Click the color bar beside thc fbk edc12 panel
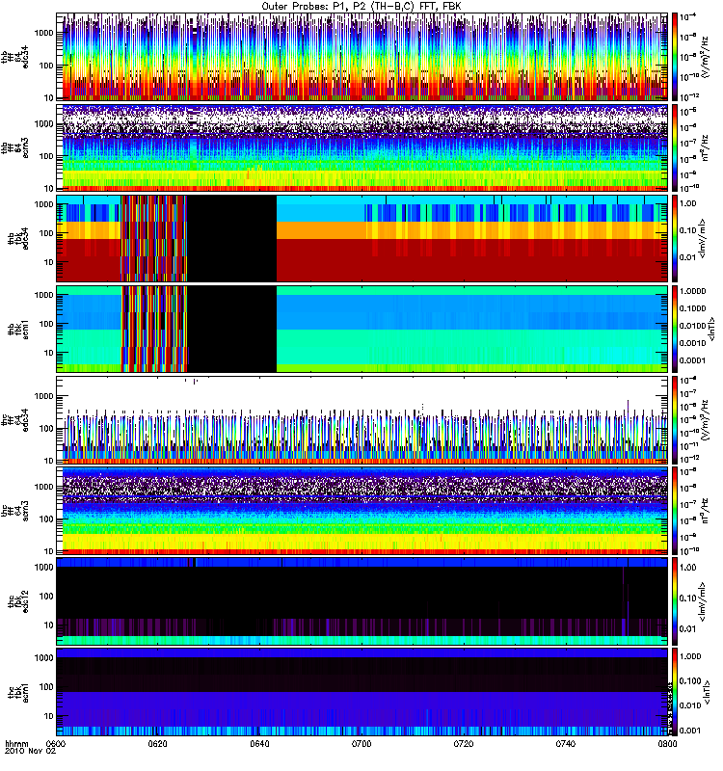The height and width of the screenshot is (771, 723). (x=674, y=601)
